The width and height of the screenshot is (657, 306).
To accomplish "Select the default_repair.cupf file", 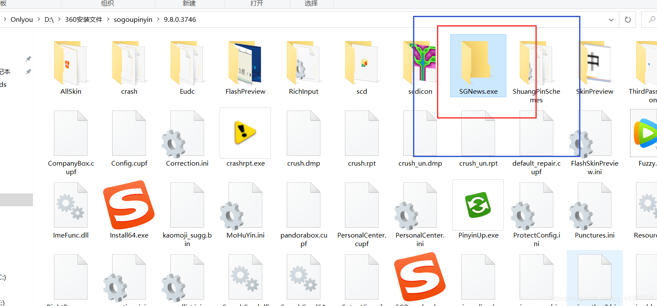I will [536, 142].
